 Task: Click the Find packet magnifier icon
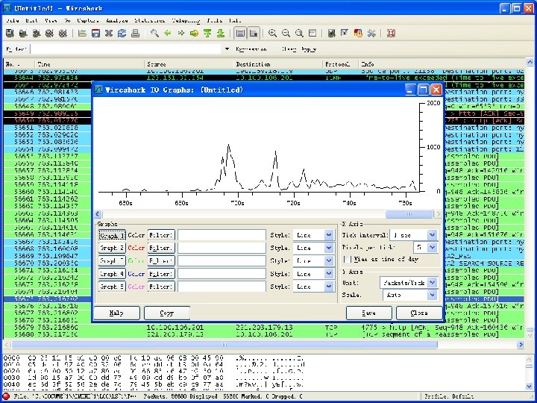tap(154, 34)
